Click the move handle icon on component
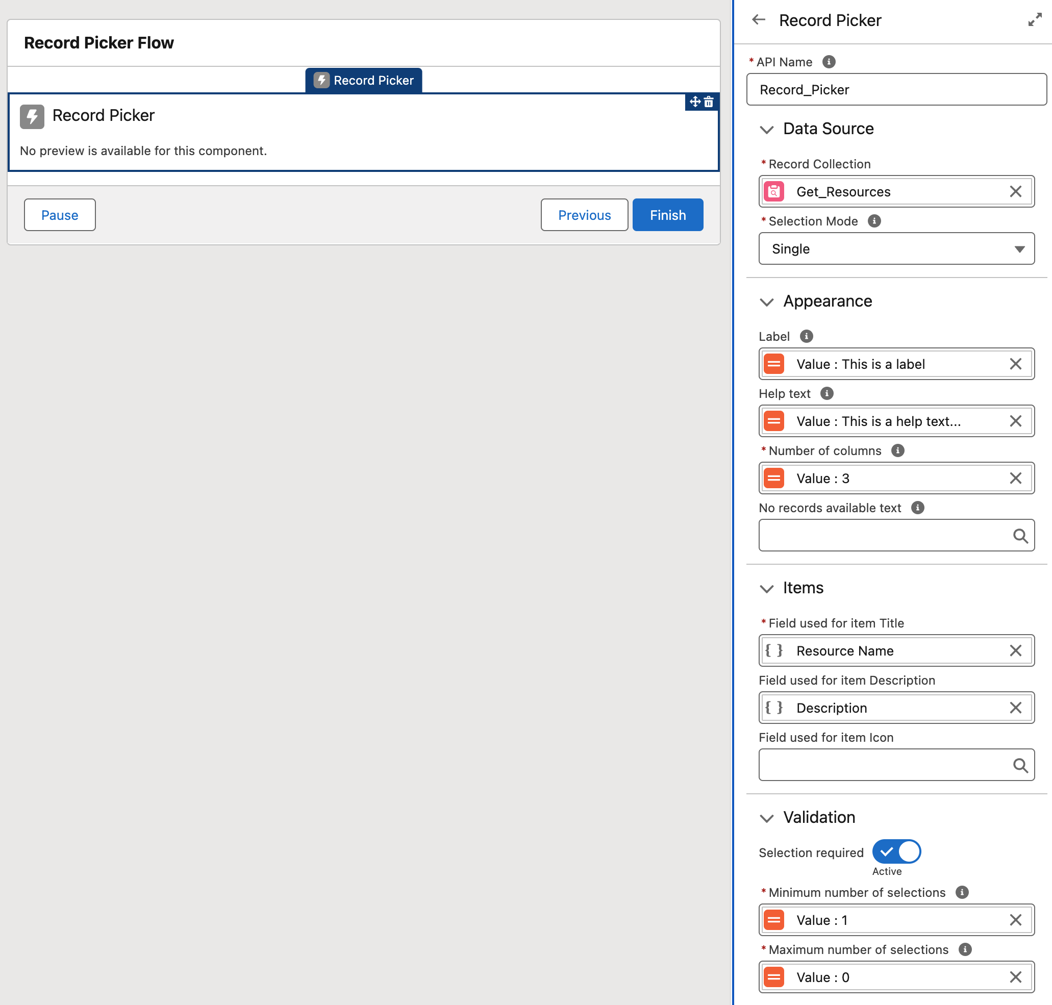 click(x=695, y=102)
